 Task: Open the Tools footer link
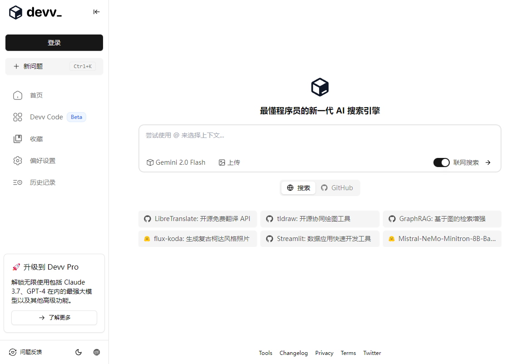pos(265,353)
